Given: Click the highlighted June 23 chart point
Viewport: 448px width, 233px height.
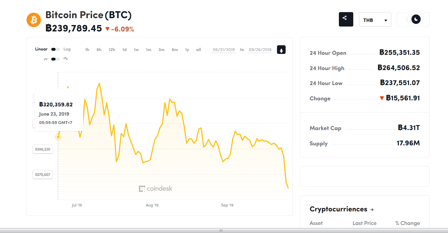Looking at the screenshot, I should coord(58,137).
